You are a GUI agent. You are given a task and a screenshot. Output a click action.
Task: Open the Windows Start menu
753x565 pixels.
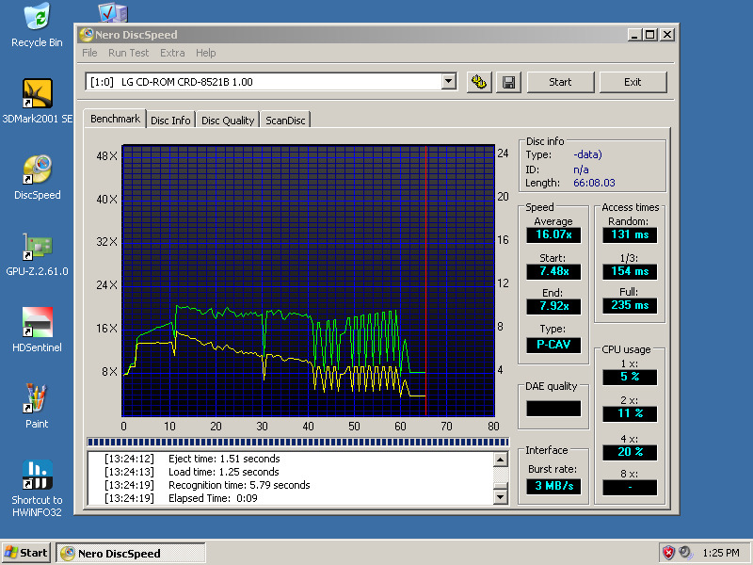click(x=26, y=553)
